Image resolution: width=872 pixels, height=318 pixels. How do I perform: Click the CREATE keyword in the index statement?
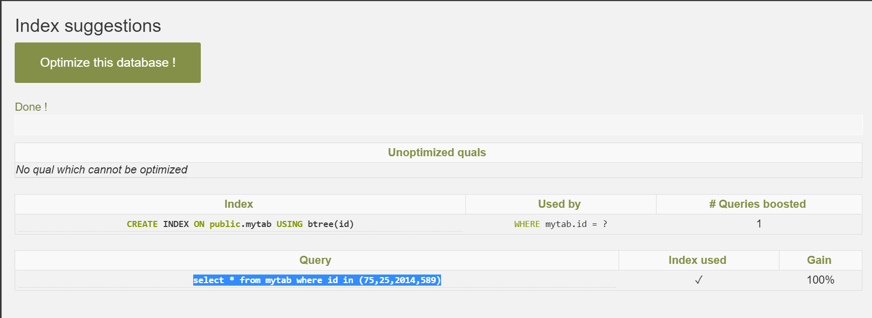[142, 224]
